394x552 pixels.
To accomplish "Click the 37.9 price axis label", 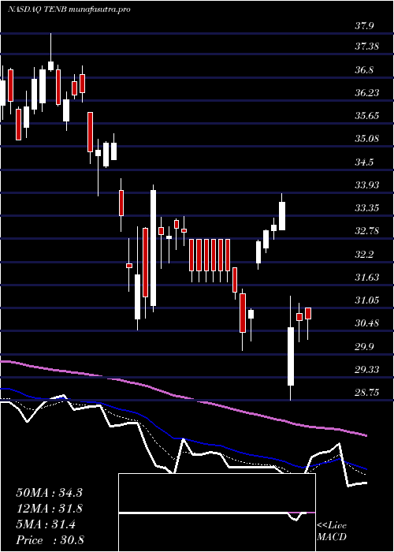I will [363, 26].
